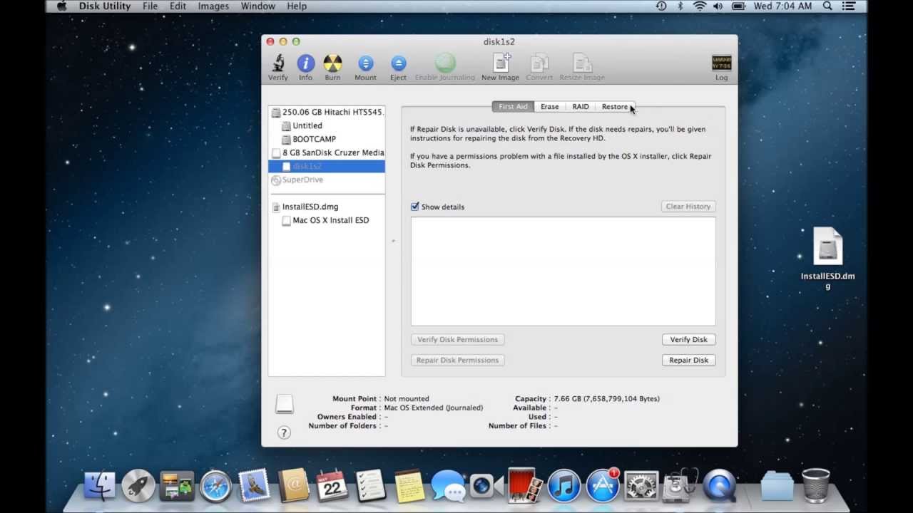Screen dimensions: 913x513
Task: Select InstallESD.dmg in the sidebar
Action: (x=327, y=207)
